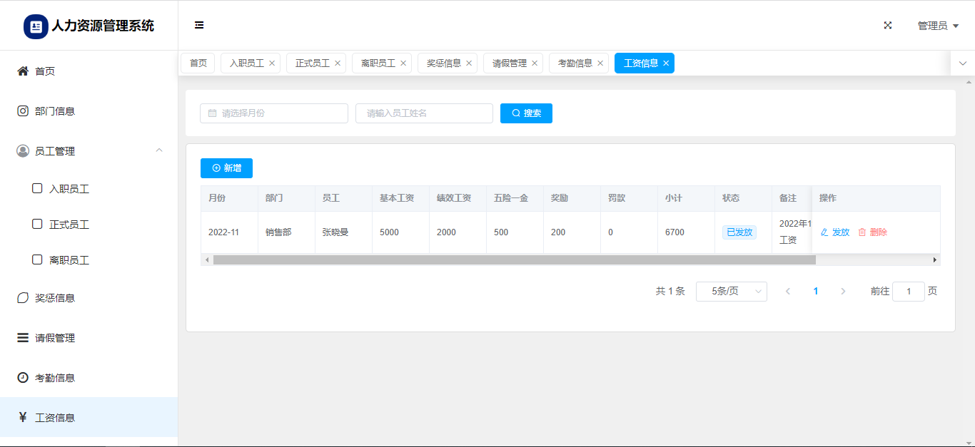Open the 5条/页 page size dropdown
Viewport: 975px width, 447px height.
731,292
